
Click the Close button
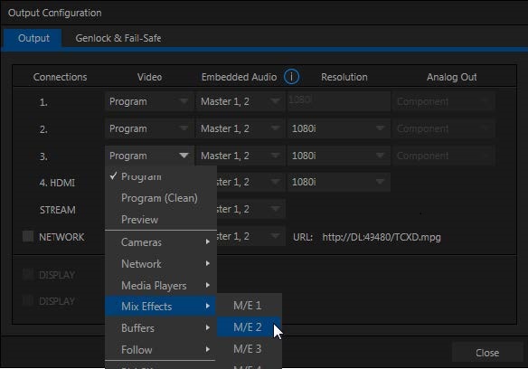487,353
